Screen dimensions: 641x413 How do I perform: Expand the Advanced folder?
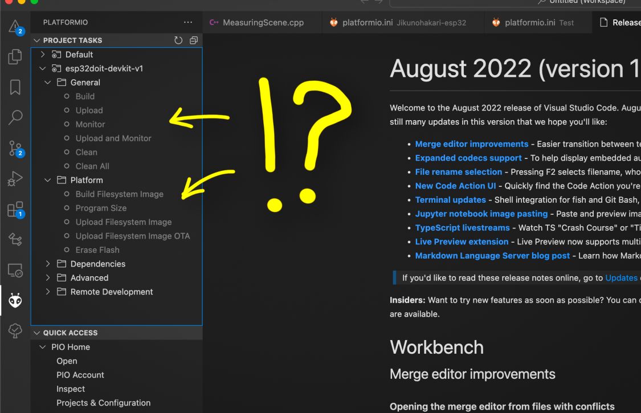(47, 277)
